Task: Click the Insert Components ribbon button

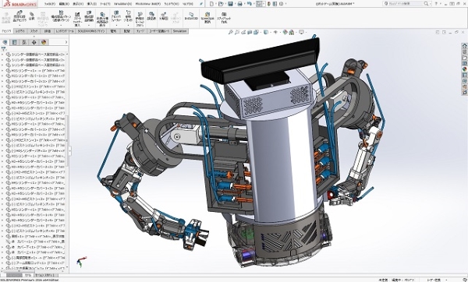Action: [19, 16]
